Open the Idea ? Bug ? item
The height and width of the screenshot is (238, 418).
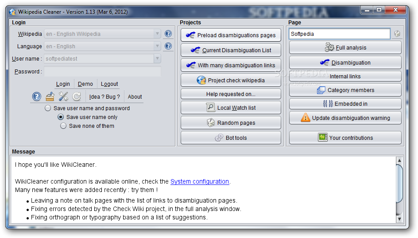pyautogui.click(x=104, y=96)
